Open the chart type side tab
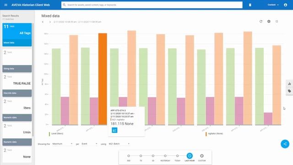 point(289,84)
